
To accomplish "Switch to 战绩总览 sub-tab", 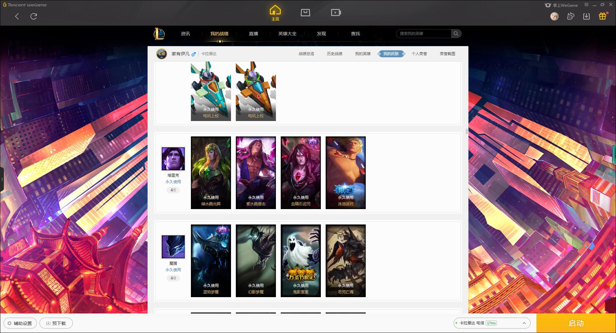I will 306,54.
